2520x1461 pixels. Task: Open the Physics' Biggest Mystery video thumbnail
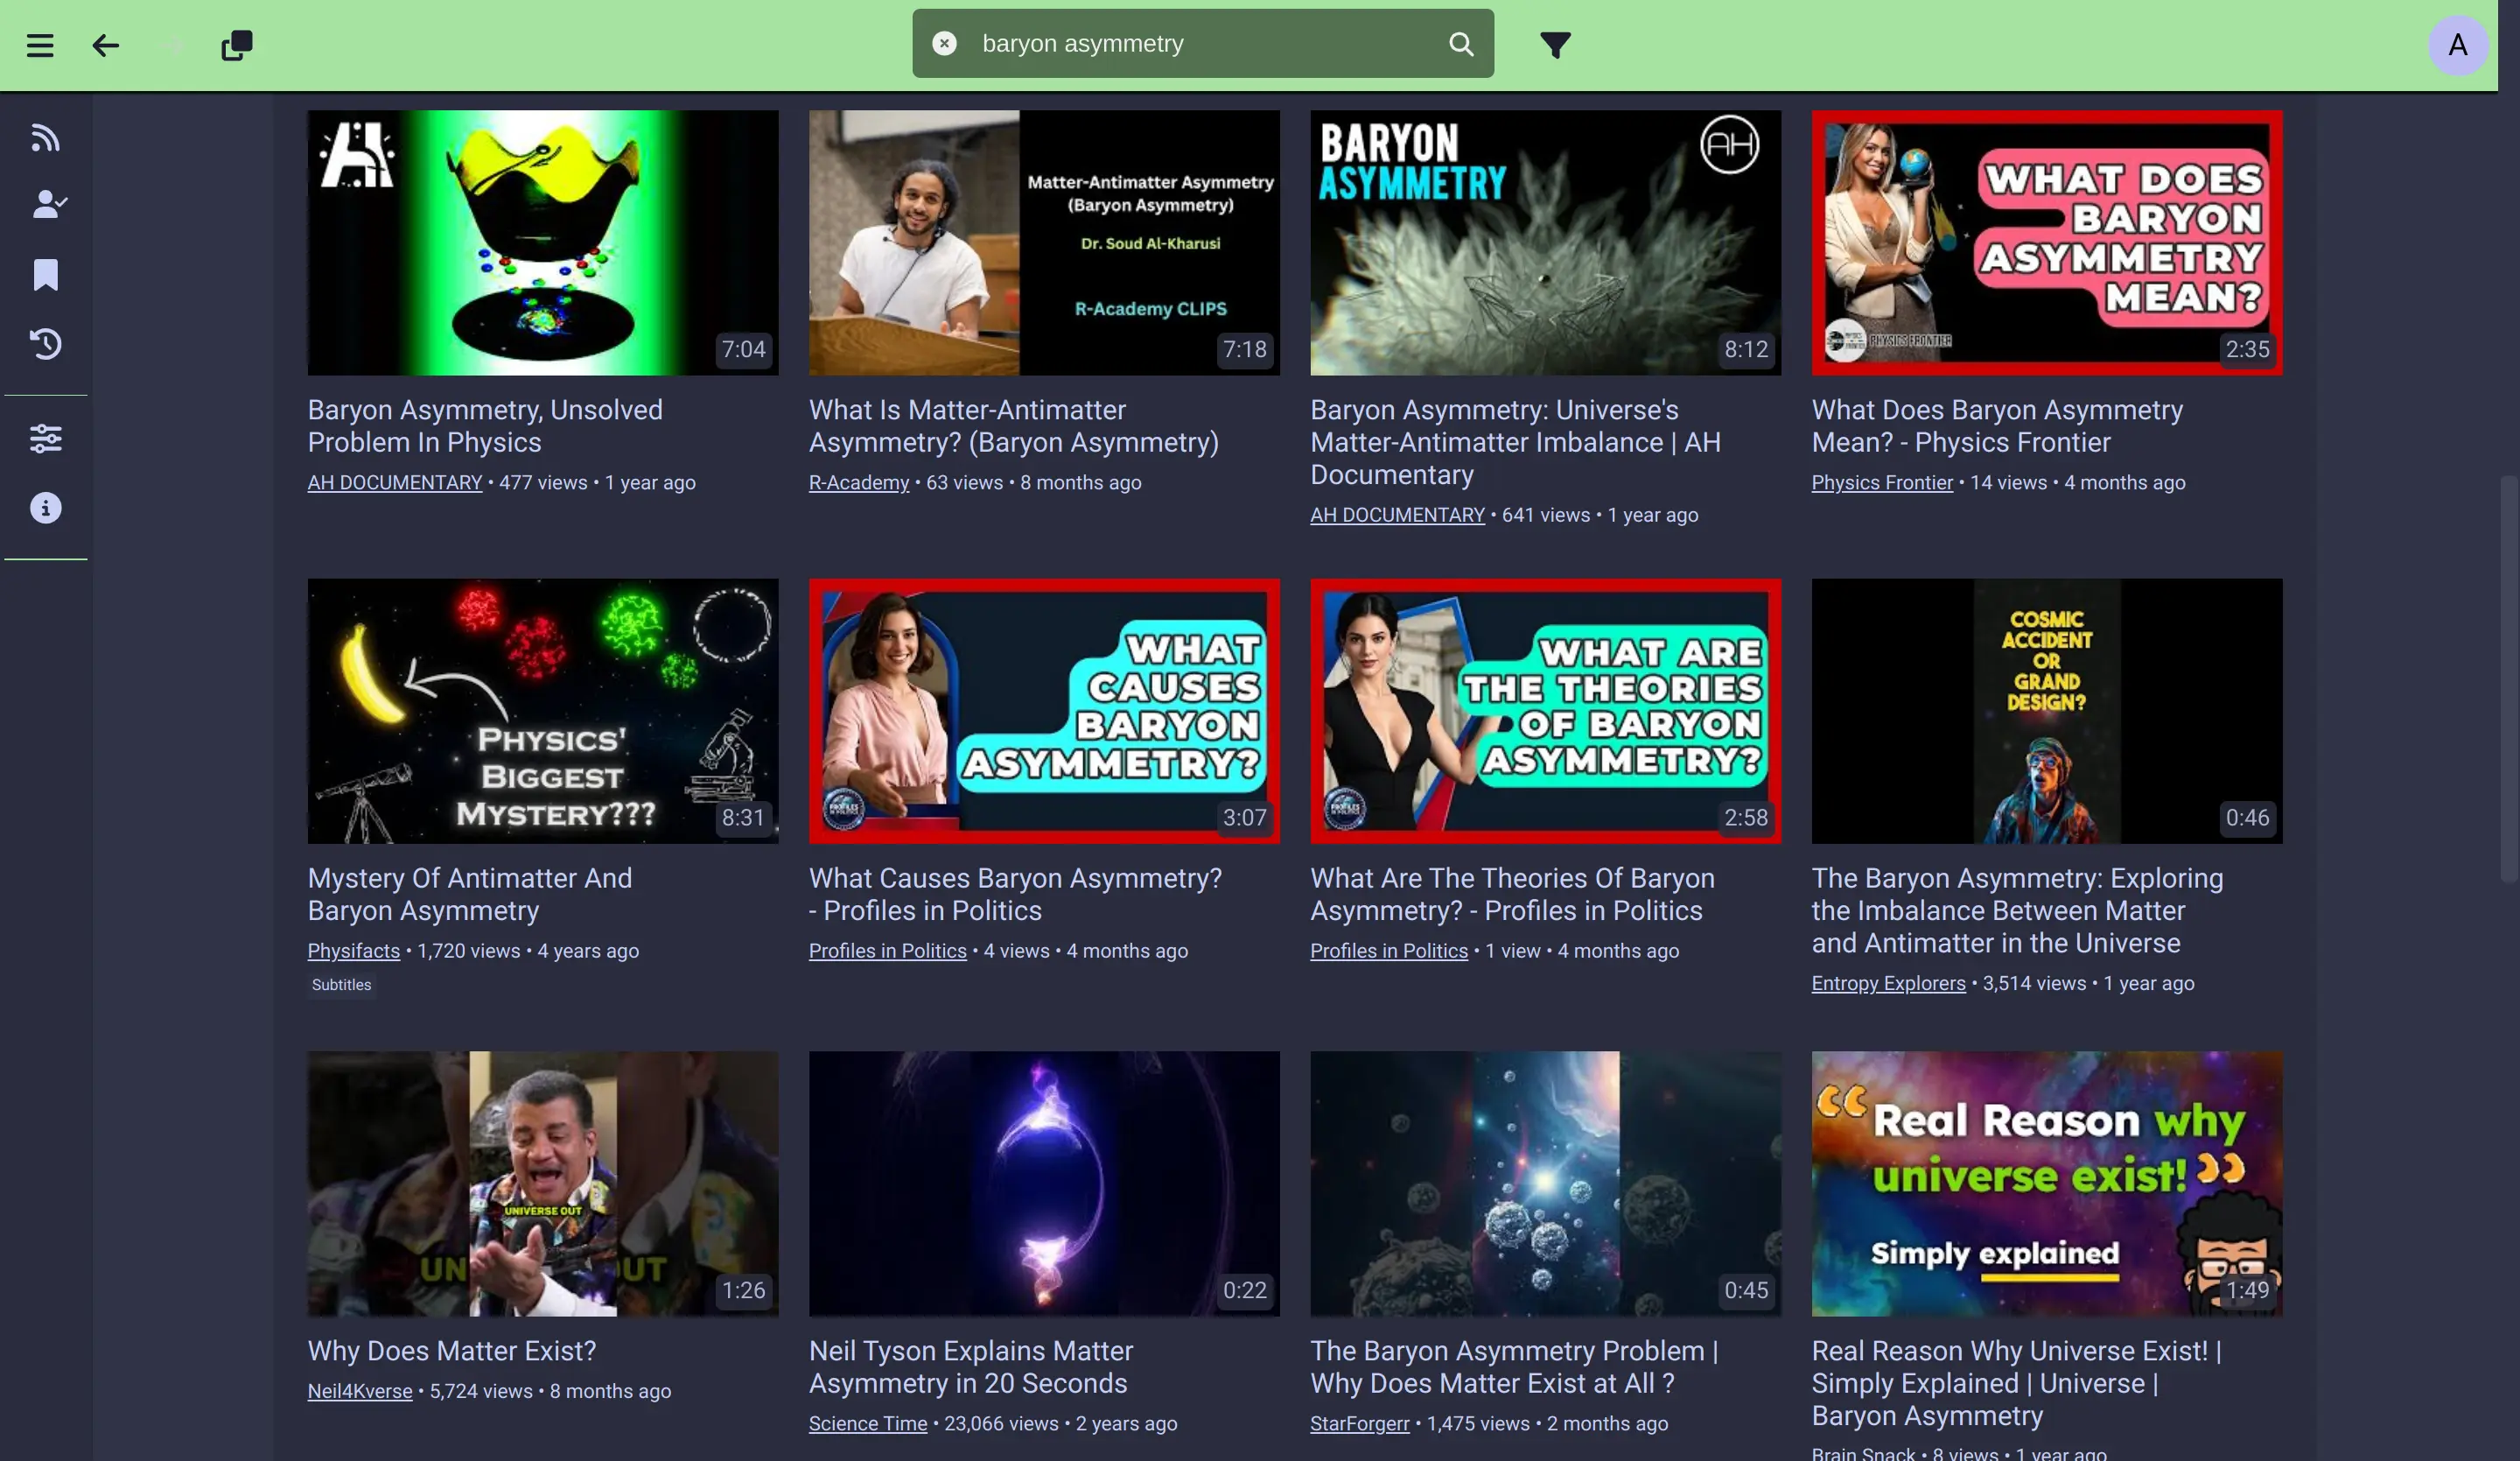[542, 711]
